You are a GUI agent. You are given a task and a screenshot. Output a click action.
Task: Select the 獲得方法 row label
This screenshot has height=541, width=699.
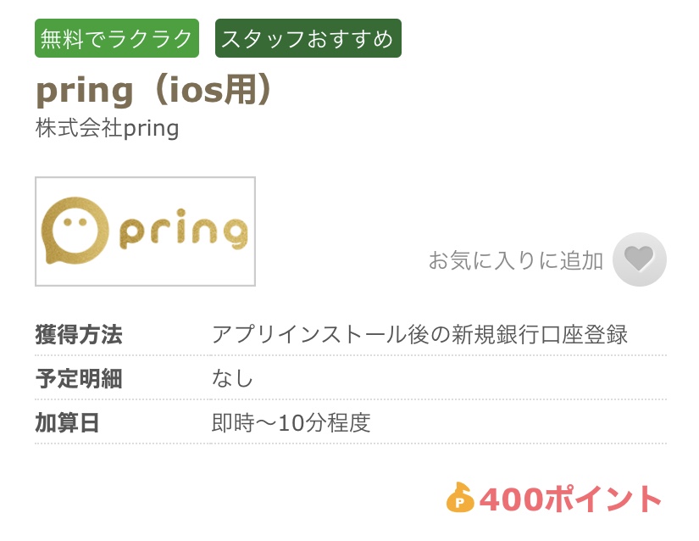pos(79,334)
